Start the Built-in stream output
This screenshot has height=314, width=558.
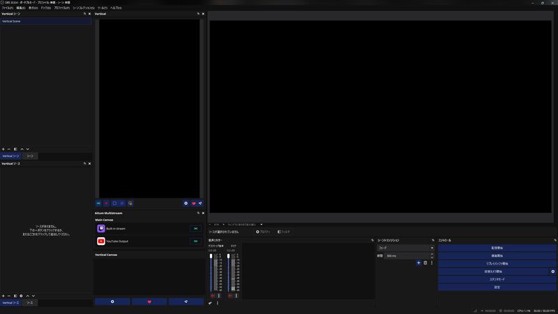(196, 229)
